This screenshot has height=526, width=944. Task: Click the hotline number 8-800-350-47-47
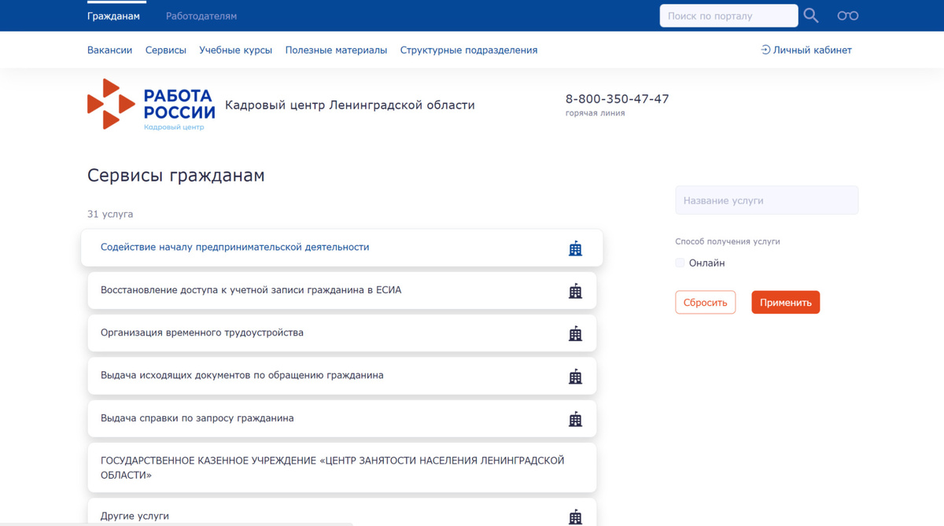617,99
